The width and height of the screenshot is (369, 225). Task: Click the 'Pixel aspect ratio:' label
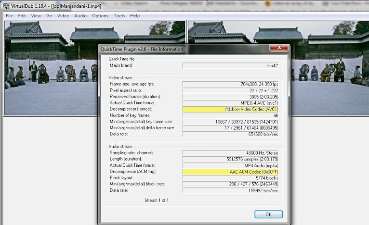coord(126,90)
